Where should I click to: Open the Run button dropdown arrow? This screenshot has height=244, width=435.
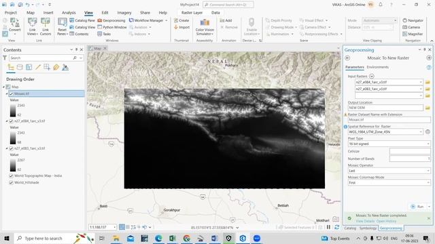[429, 207]
